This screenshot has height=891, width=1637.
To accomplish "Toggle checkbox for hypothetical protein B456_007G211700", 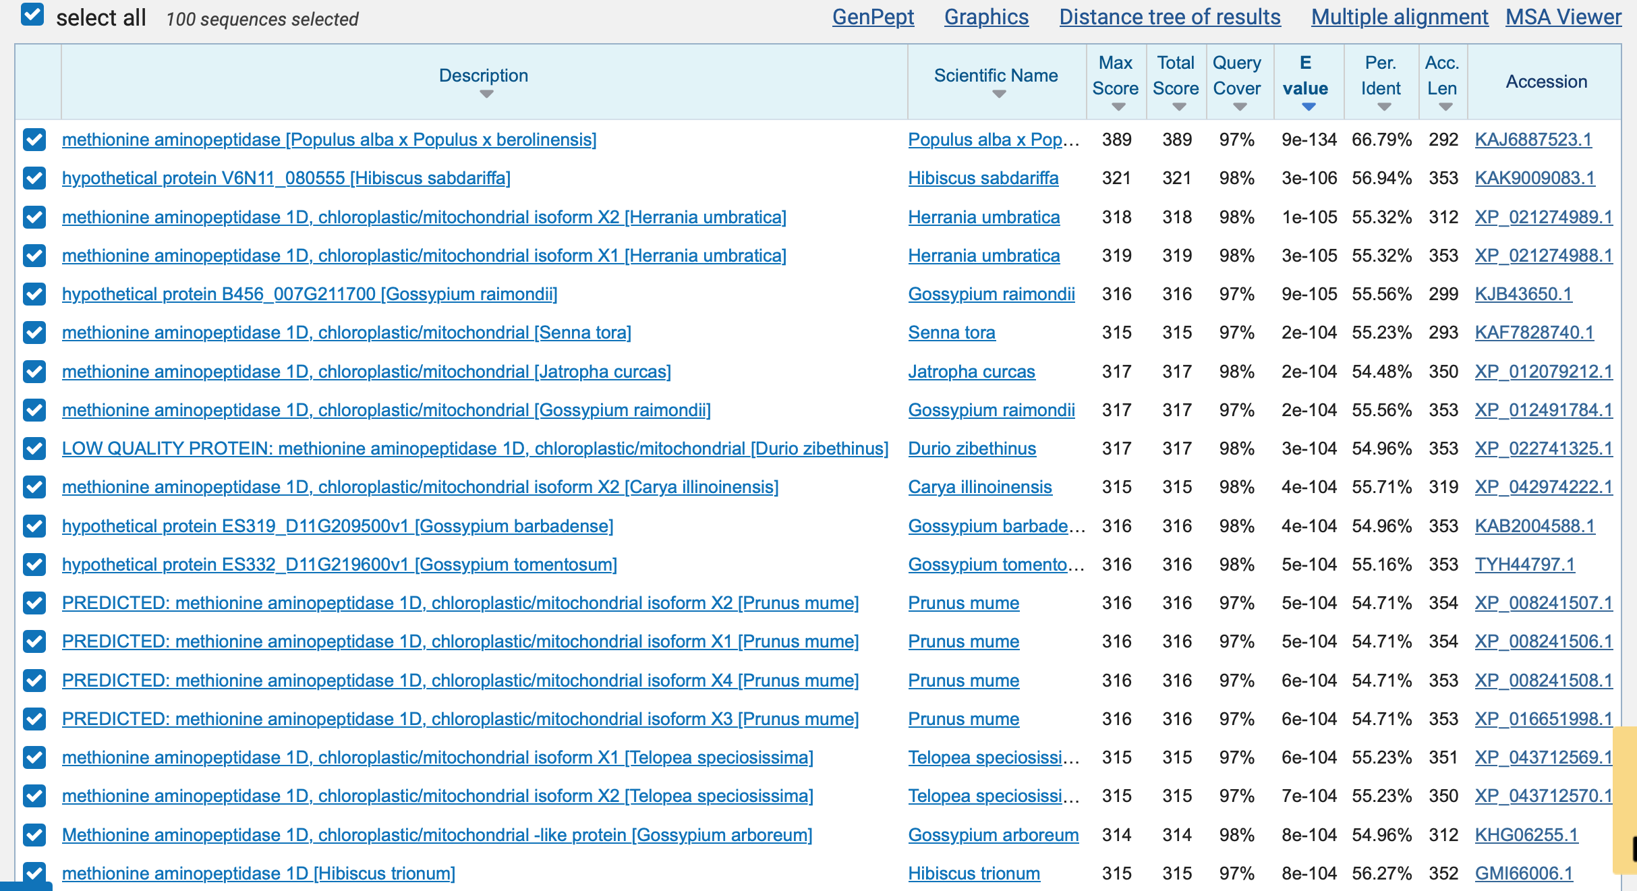I will [34, 294].
